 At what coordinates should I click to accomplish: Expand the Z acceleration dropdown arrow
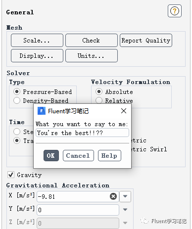(x=125, y=223)
